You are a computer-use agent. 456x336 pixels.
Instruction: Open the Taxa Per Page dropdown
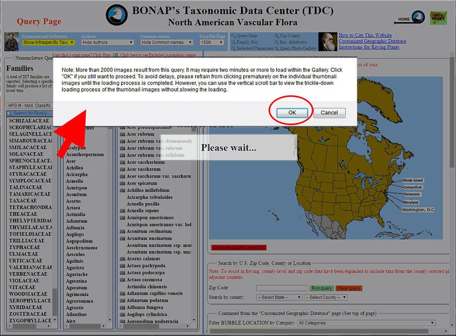pyautogui.click(x=212, y=42)
